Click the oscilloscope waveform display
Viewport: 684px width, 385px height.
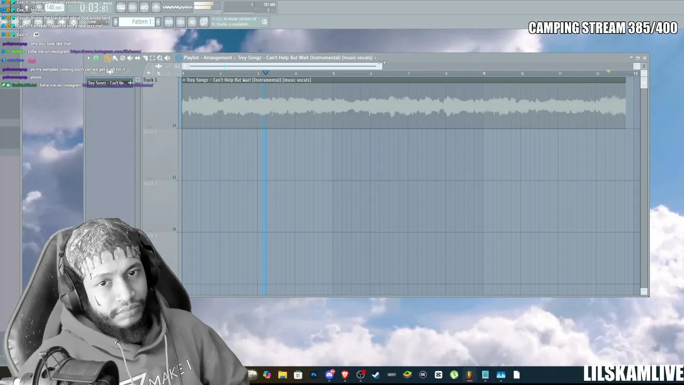click(177, 7)
